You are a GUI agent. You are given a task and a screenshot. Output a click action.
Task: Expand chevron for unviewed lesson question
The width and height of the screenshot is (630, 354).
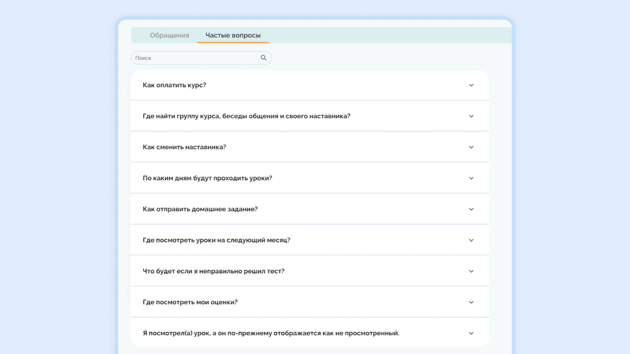tap(471, 333)
